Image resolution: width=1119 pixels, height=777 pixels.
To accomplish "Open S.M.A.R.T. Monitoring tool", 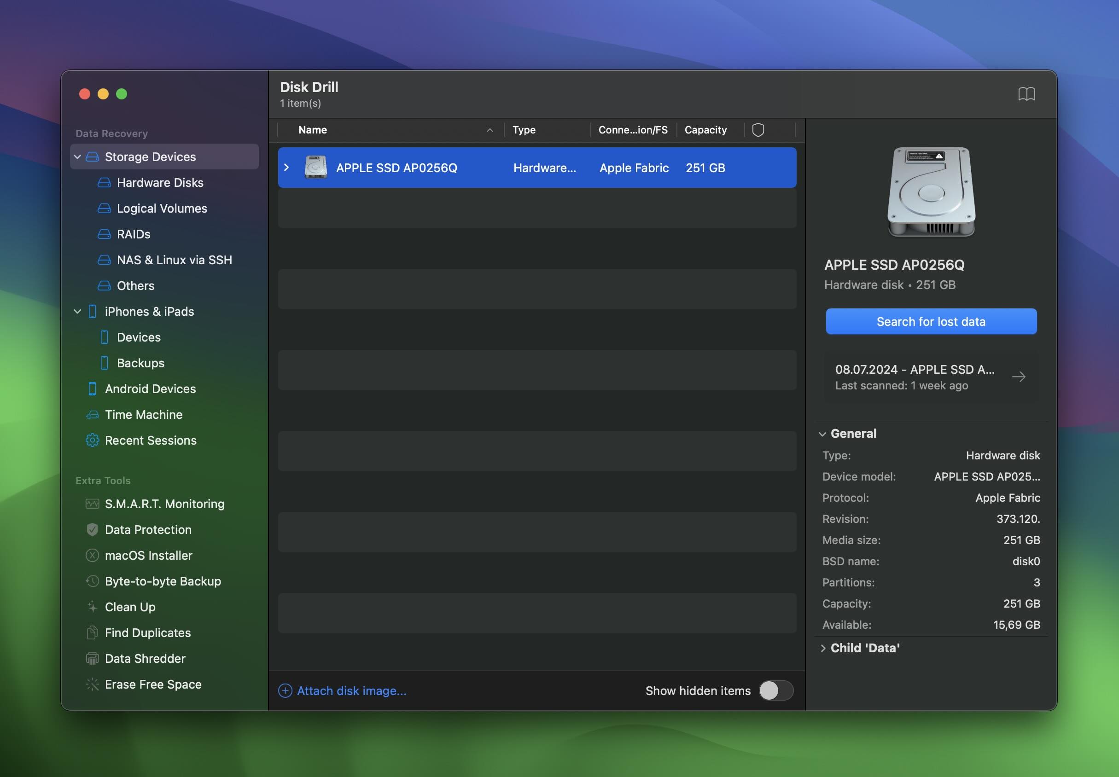I will pyautogui.click(x=164, y=504).
